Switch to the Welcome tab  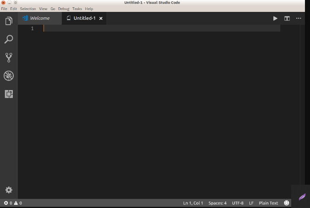click(40, 18)
